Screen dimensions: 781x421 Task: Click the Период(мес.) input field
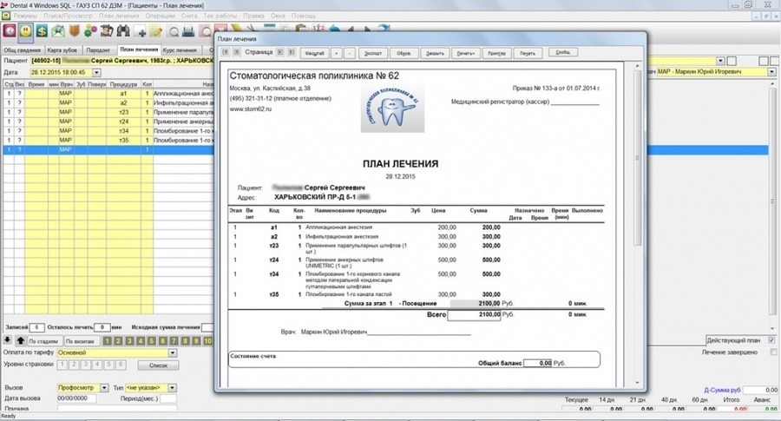tap(168, 398)
